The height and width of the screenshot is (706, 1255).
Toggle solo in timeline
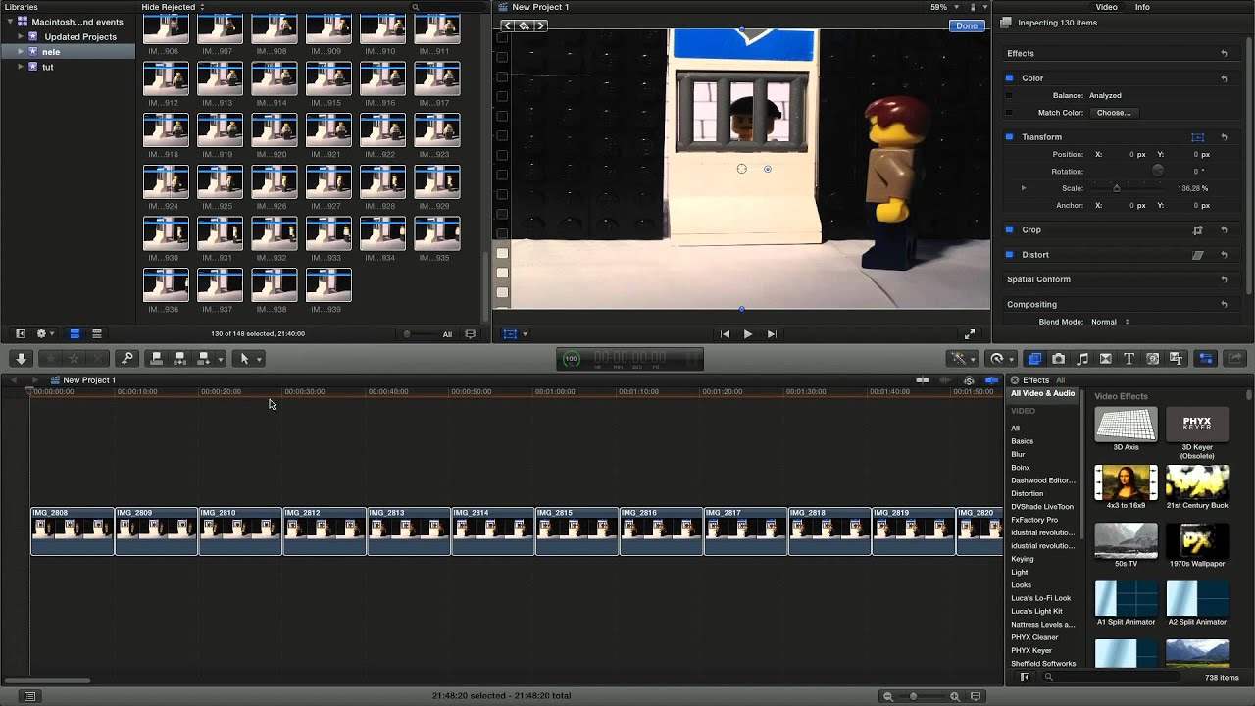point(969,380)
